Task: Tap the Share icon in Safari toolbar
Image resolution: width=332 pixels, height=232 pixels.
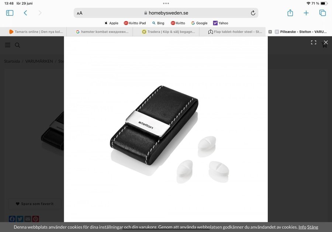Action: pyautogui.click(x=290, y=13)
